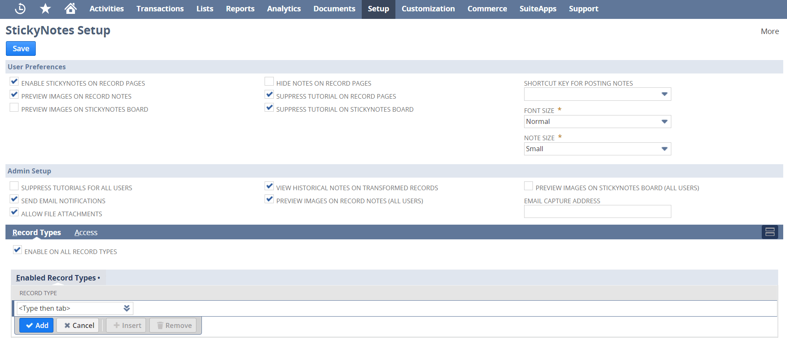The image size is (787, 346).
Task: Check Preview Images on StickyNotes Board (All Users)
Action: [x=529, y=186]
